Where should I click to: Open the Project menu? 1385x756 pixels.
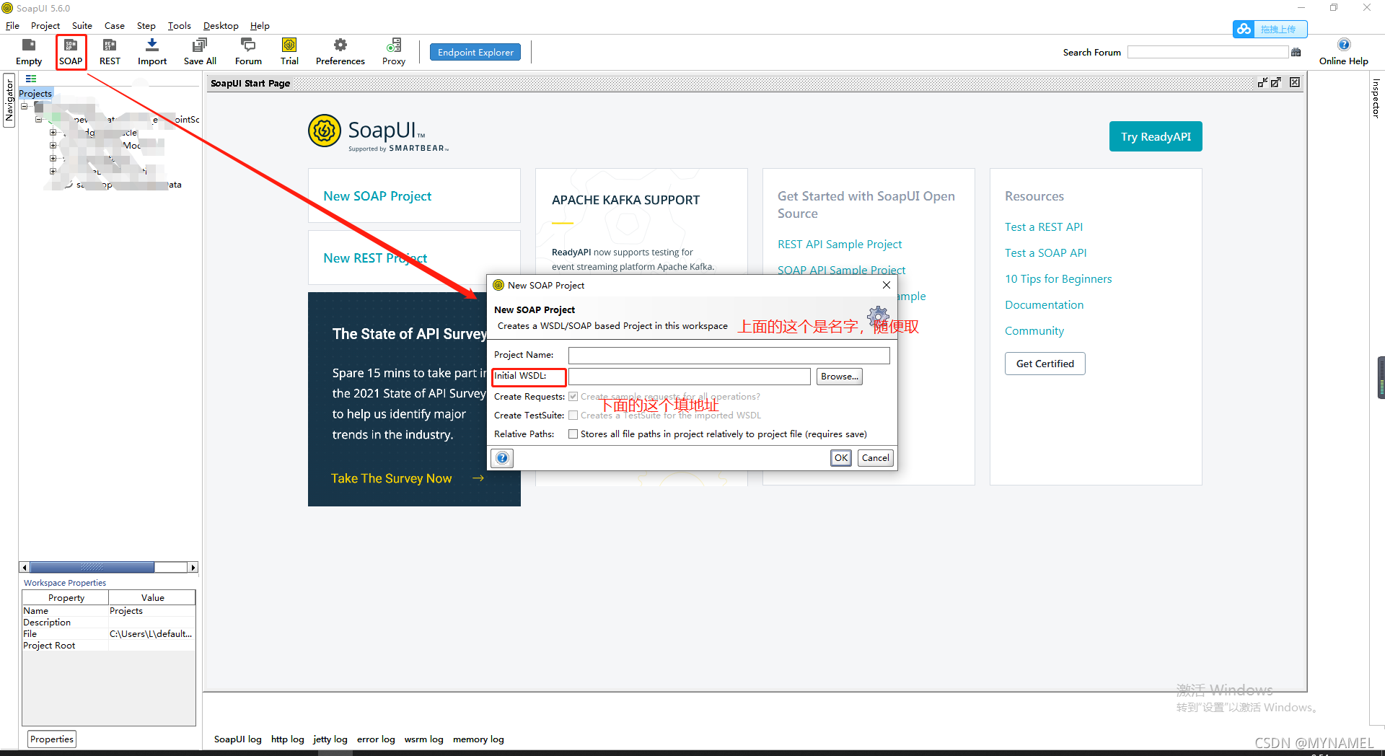pyautogui.click(x=45, y=25)
